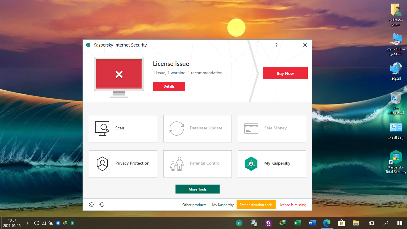
Task: Click the question mark Help icon
Action: [x=276, y=45]
